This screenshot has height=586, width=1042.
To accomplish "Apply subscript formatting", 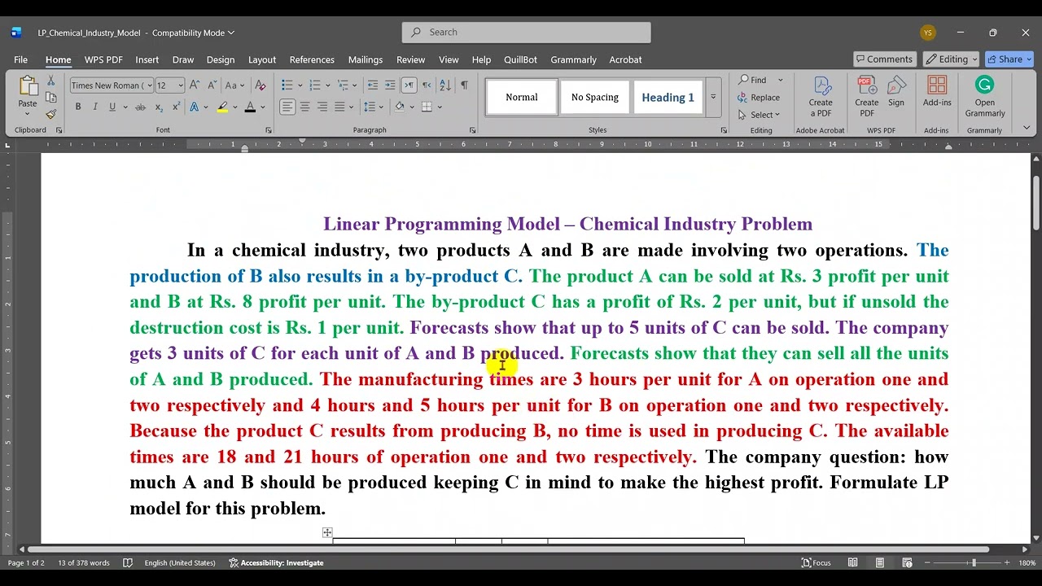I will 159,107.
